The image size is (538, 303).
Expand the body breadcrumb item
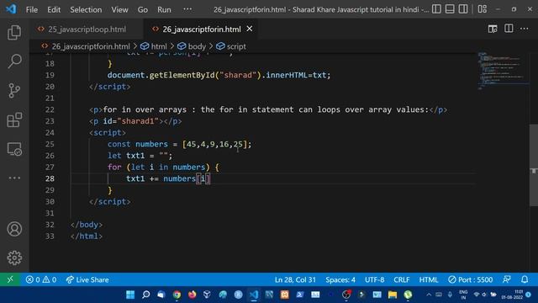pyautogui.click(x=197, y=46)
